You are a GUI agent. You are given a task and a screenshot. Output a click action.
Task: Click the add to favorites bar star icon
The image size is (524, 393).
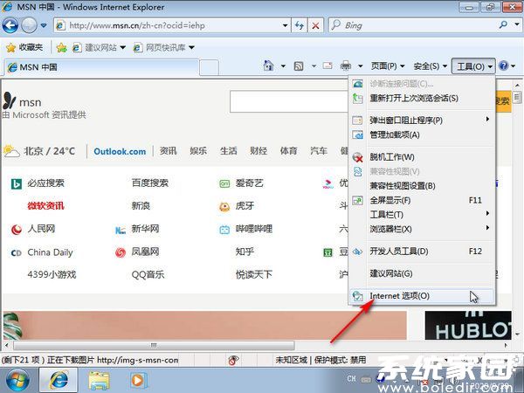tap(61, 48)
